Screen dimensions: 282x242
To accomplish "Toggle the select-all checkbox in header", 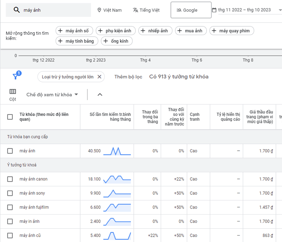I will [10, 117].
